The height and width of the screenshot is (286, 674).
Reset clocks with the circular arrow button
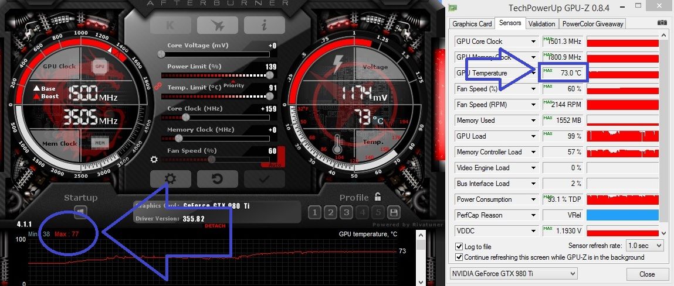coord(218,179)
